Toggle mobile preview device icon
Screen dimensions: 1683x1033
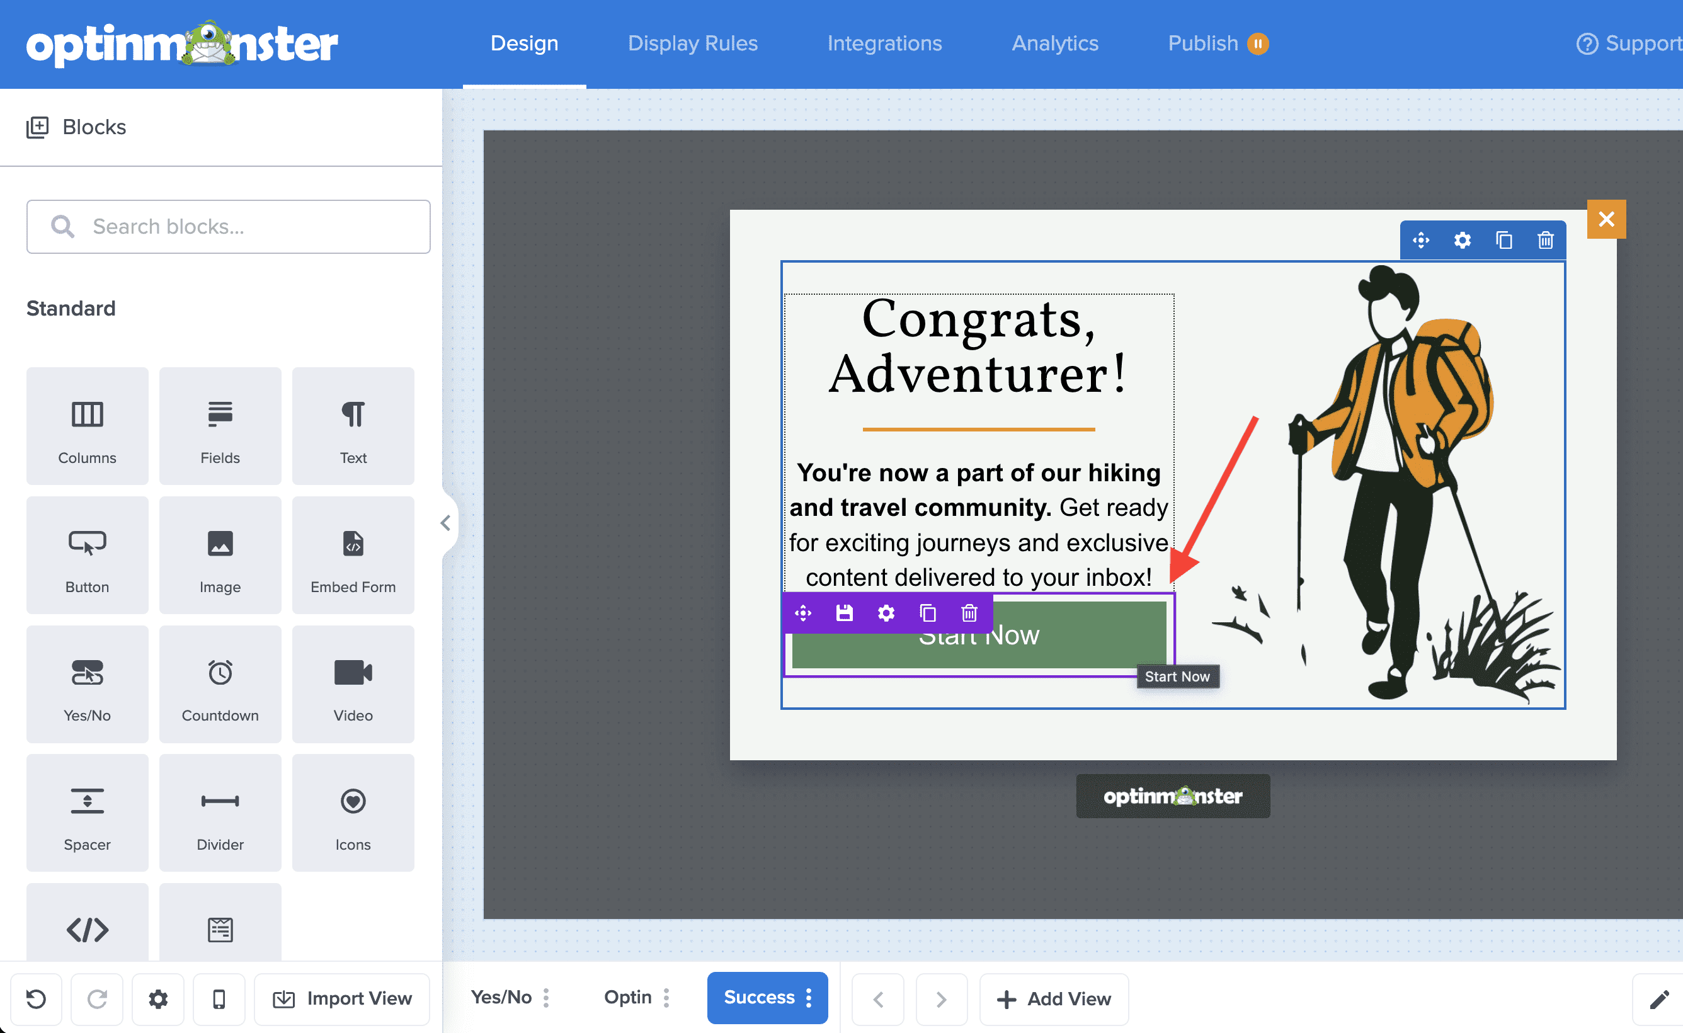(219, 999)
